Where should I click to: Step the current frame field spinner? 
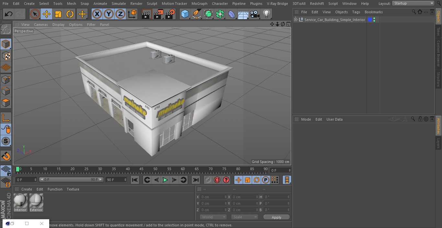coord(289,170)
